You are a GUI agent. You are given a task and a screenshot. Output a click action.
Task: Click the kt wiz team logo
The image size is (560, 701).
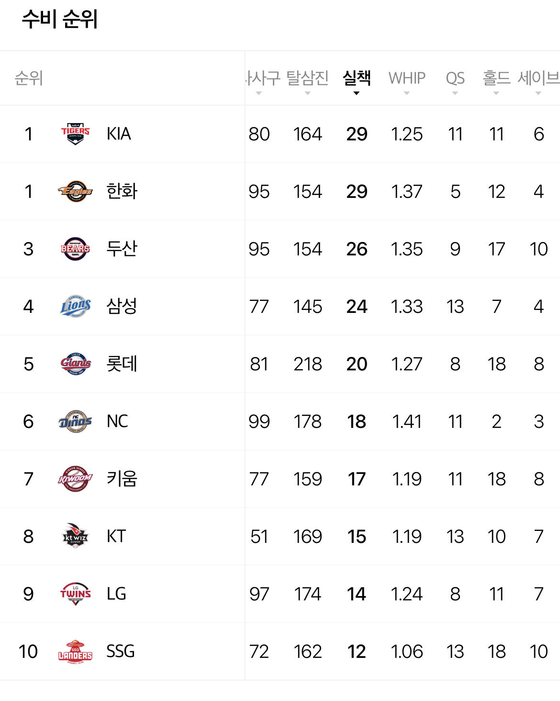click(x=75, y=536)
